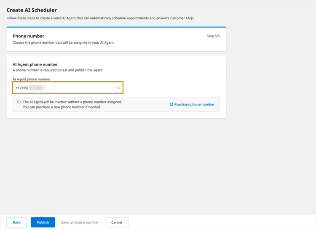Click the external-link icon beside Purchase phone number
The image size is (316, 230).
[171, 104]
